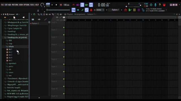Click the red stamp icon
Image resolution: width=181 pixels, height=101 pixels.
pos(91,10)
